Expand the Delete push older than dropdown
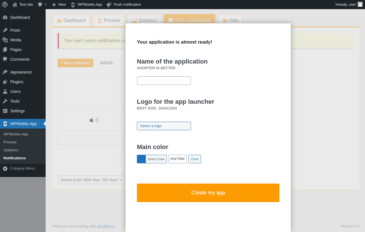The width and height of the screenshot is (365, 232). [x=92, y=180]
